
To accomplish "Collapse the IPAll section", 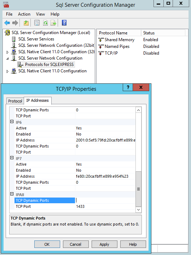I will tap(12, 194).
